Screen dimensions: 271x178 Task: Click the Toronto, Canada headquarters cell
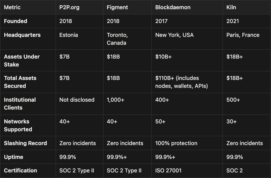click(117, 39)
